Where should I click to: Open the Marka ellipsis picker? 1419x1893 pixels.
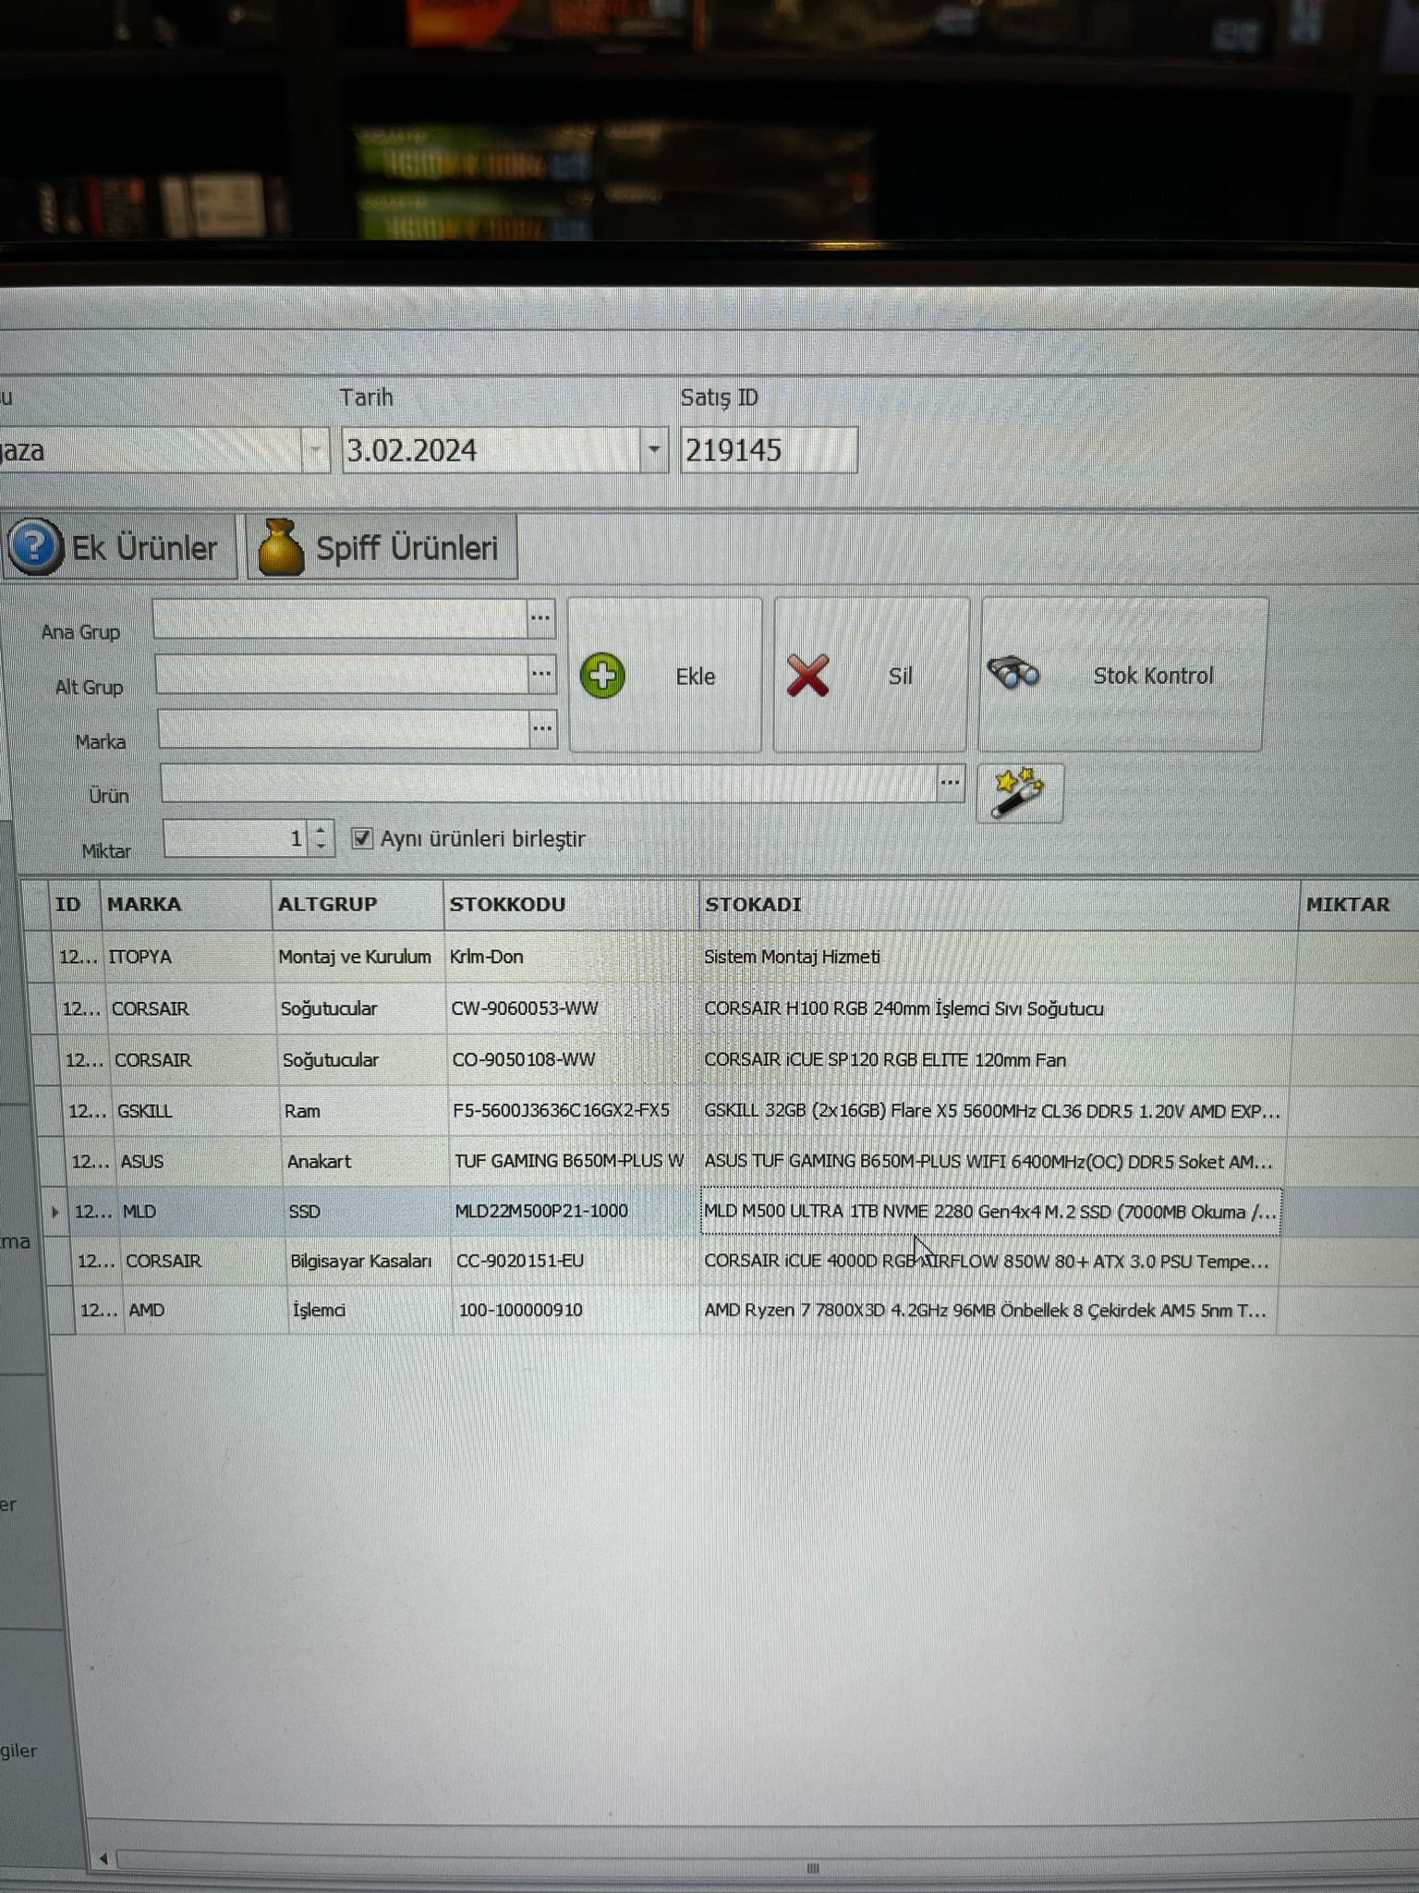click(543, 728)
